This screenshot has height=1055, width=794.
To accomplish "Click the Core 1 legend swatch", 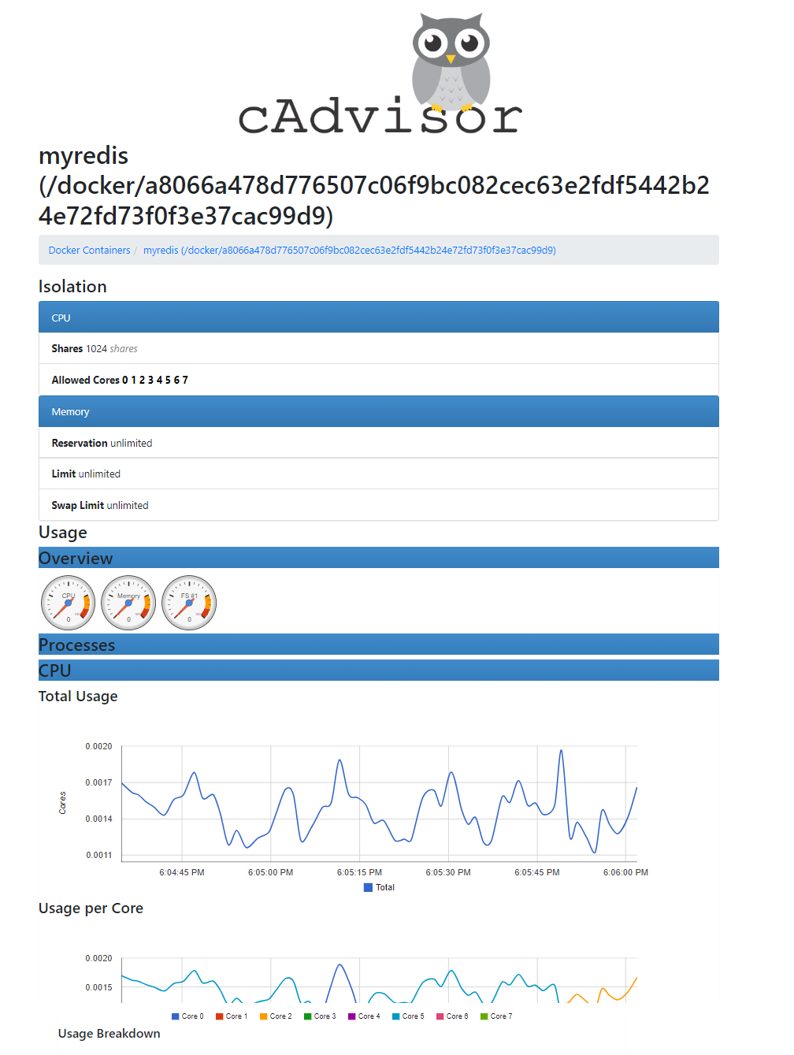I will 220,1016.
